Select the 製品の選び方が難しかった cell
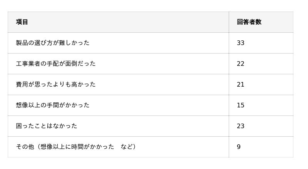 [53, 43]
